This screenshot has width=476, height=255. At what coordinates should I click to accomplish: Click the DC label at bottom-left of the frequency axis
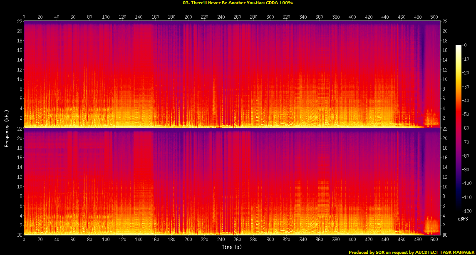tap(19, 235)
